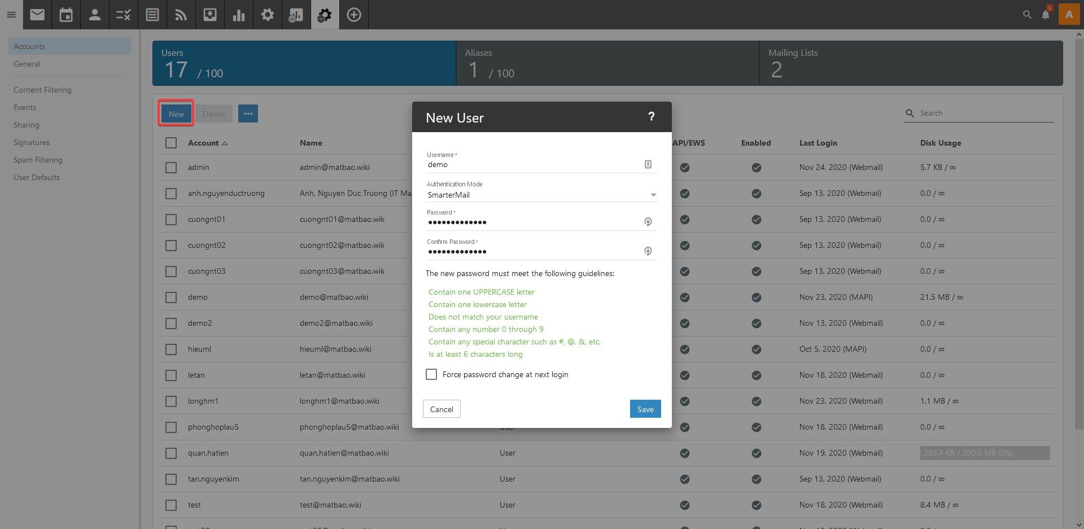Open the file storage download icon
1084x529 pixels.
(x=210, y=15)
